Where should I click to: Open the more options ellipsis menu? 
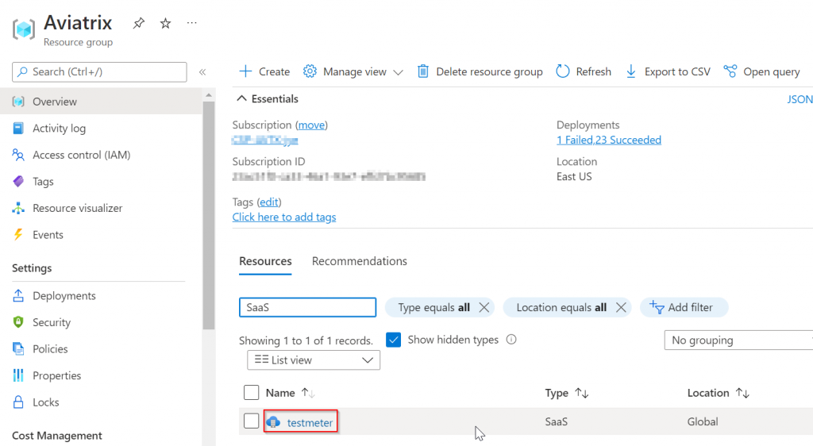192,23
